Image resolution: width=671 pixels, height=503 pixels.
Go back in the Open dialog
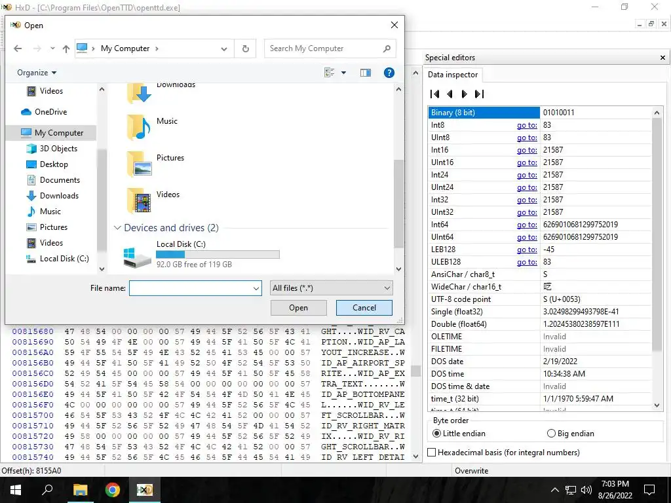click(x=18, y=48)
